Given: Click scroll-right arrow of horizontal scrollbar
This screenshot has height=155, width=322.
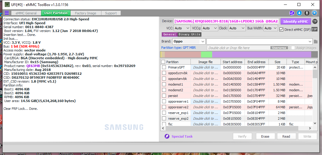Looking at the screenshot, I should tap(310, 128).
